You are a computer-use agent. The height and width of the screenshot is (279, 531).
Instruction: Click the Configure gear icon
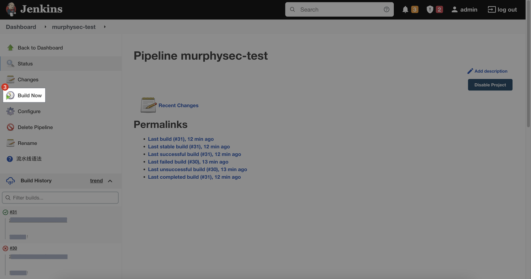click(x=10, y=112)
